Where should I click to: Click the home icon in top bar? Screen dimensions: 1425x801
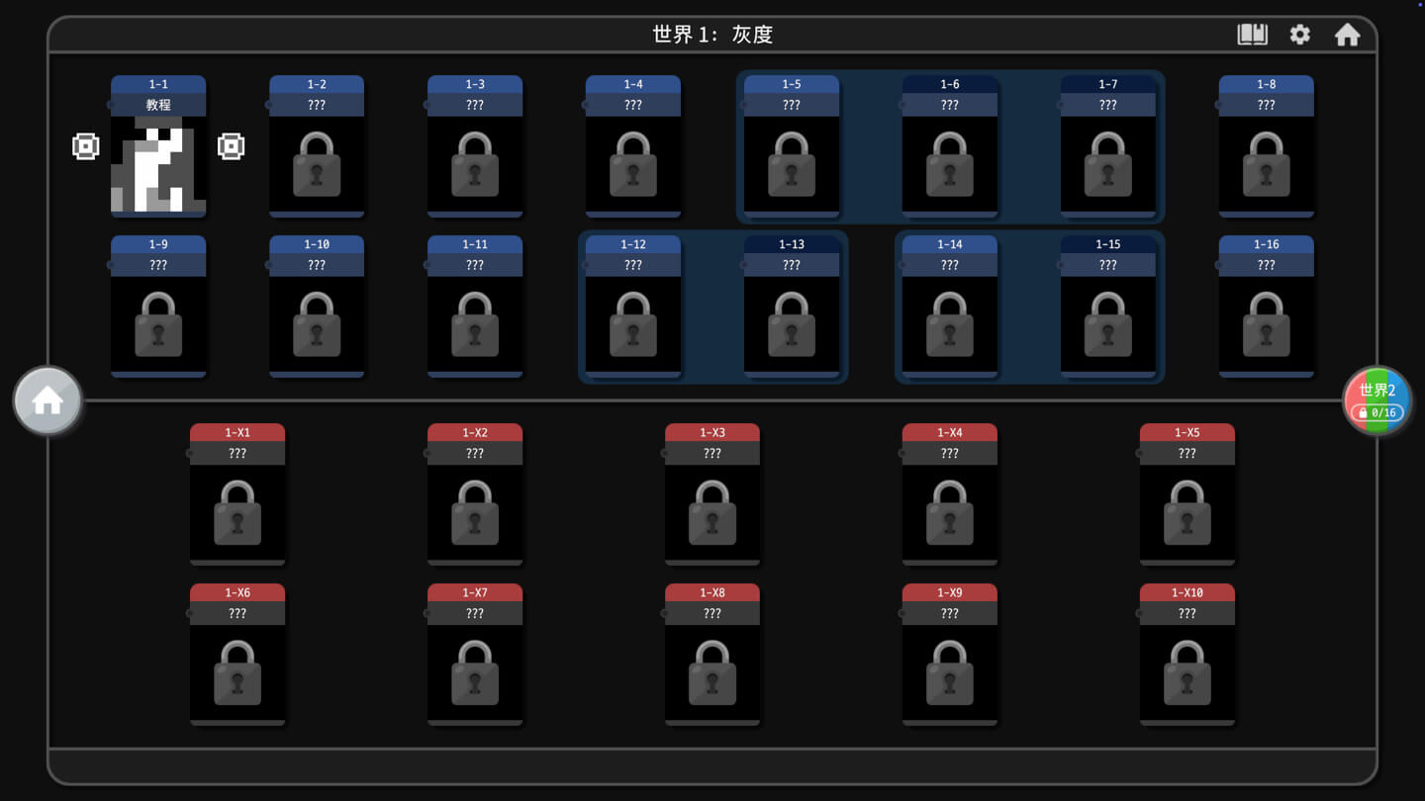point(1347,35)
